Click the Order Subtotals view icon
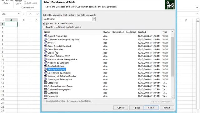 coord(45,49)
